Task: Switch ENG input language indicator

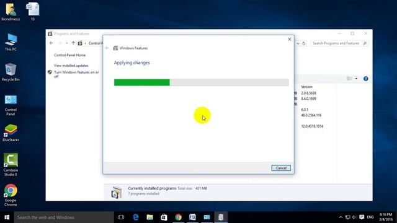Action: pyautogui.click(x=370, y=217)
